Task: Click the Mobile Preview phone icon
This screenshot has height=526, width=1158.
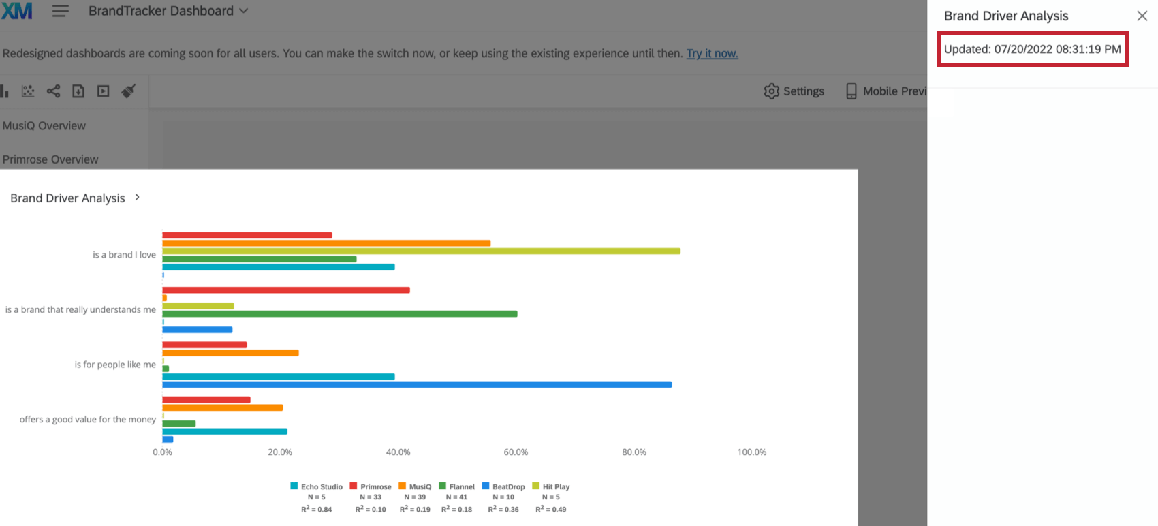Action: (x=851, y=91)
